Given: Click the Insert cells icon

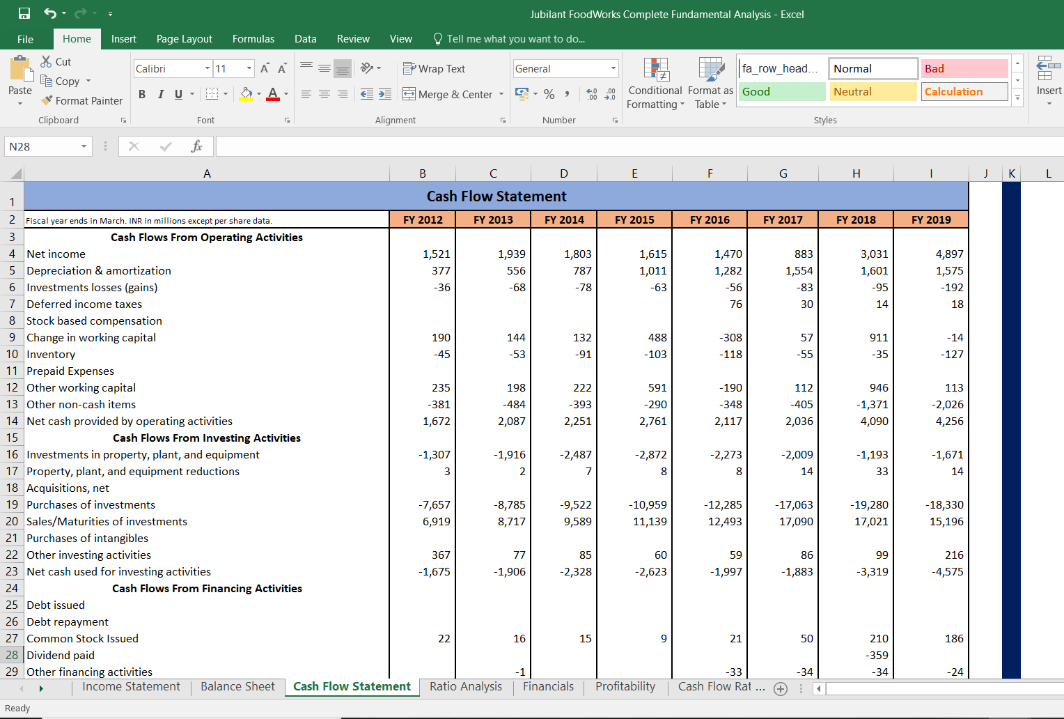Looking at the screenshot, I should 1049,70.
